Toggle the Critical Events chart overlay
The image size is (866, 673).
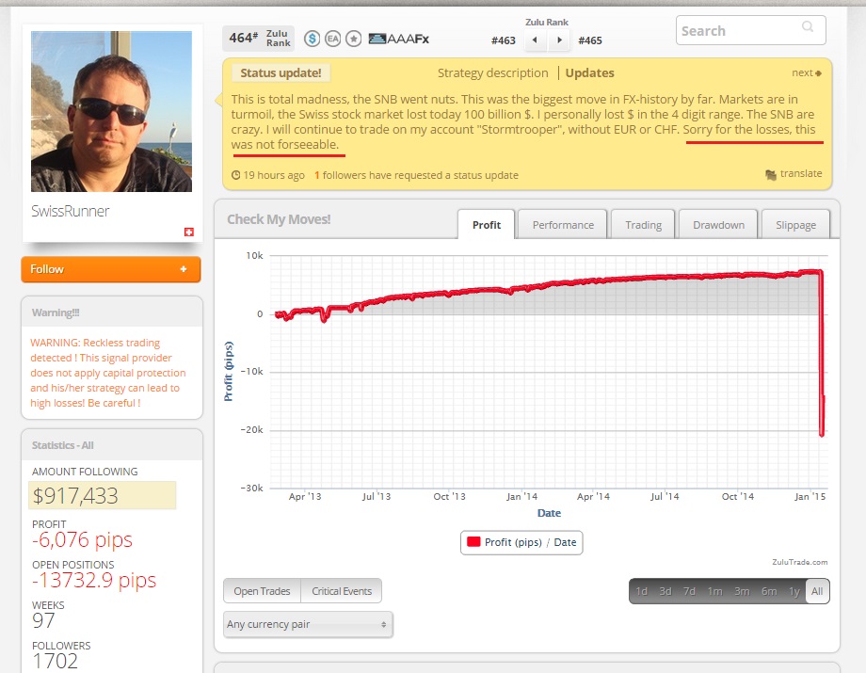coord(342,591)
